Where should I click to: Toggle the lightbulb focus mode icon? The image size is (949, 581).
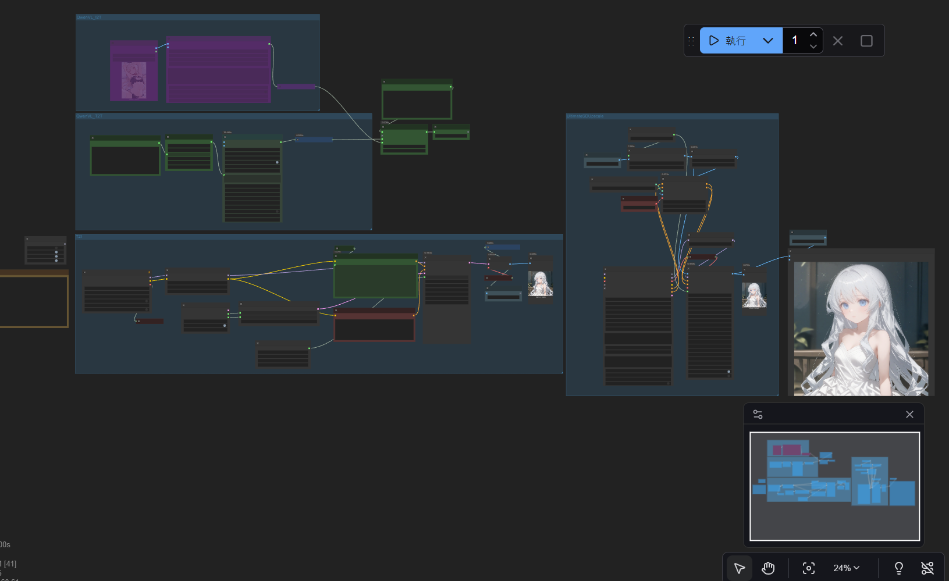point(898,568)
